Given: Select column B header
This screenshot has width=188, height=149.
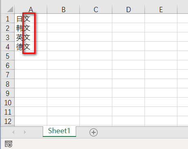Looking at the screenshot, I should pyautogui.click(x=63, y=9).
